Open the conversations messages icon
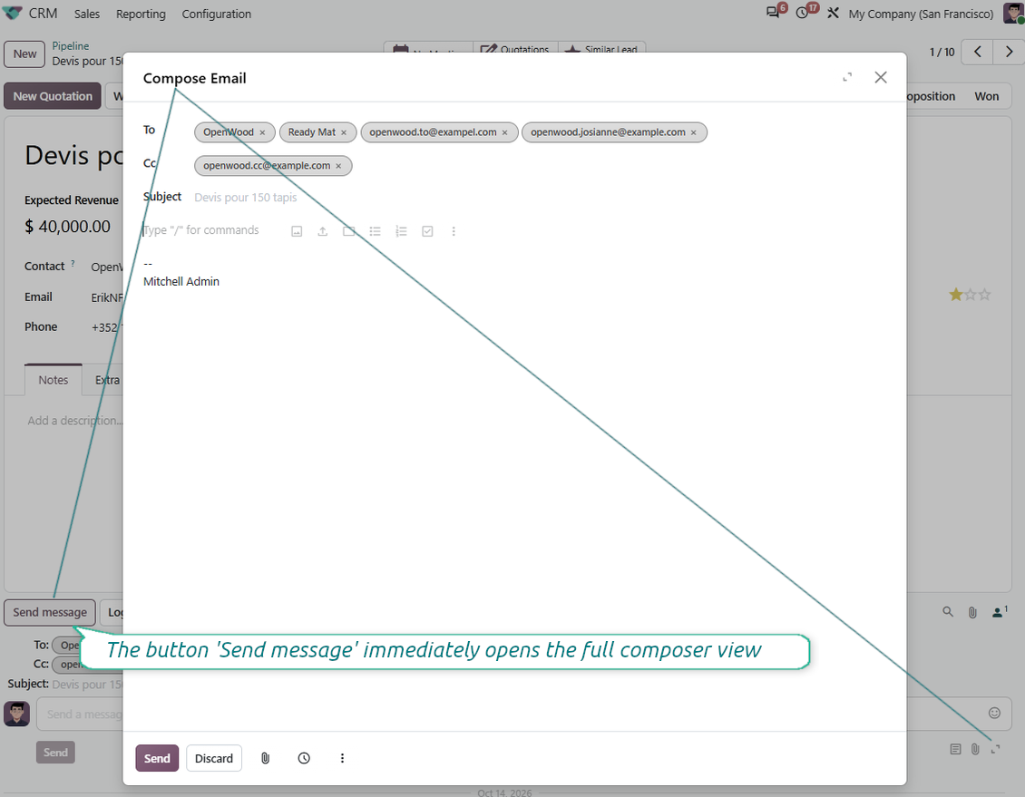 pos(774,13)
